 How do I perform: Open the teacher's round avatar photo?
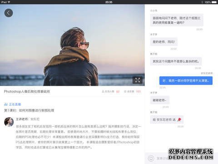click(x=9, y=122)
